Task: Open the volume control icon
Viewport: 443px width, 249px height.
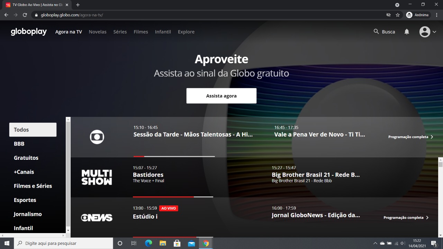Action: pyautogui.click(x=403, y=243)
